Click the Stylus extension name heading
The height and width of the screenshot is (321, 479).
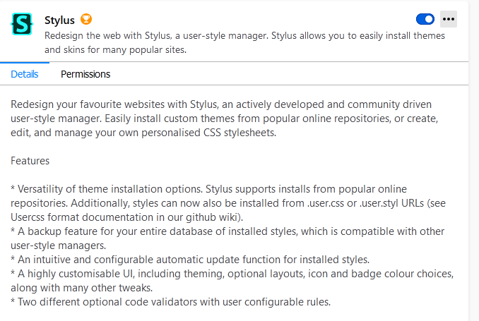click(x=59, y=20)
